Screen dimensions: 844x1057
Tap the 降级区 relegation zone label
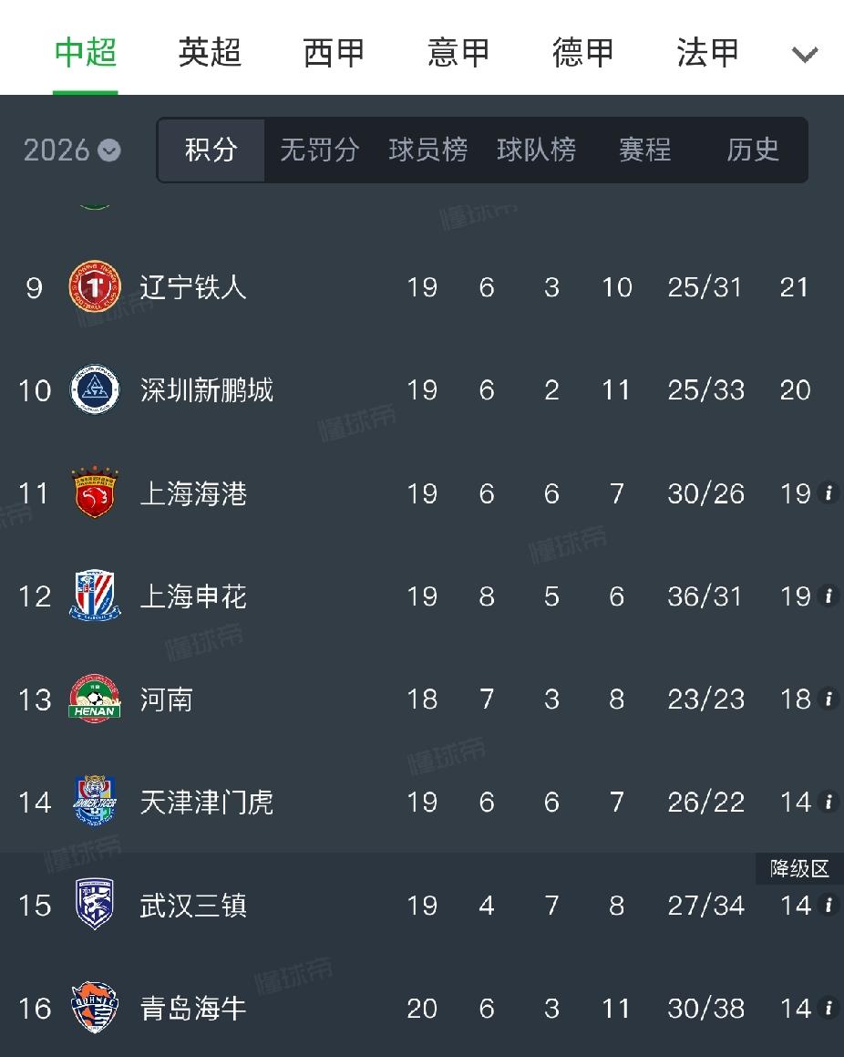799,868
